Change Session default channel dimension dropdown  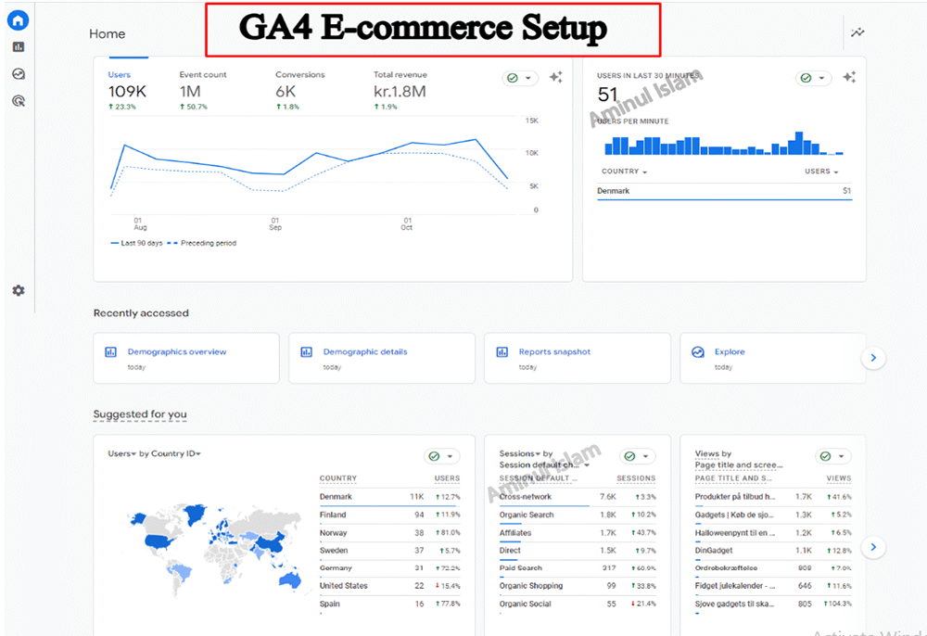tap(544, 465)
